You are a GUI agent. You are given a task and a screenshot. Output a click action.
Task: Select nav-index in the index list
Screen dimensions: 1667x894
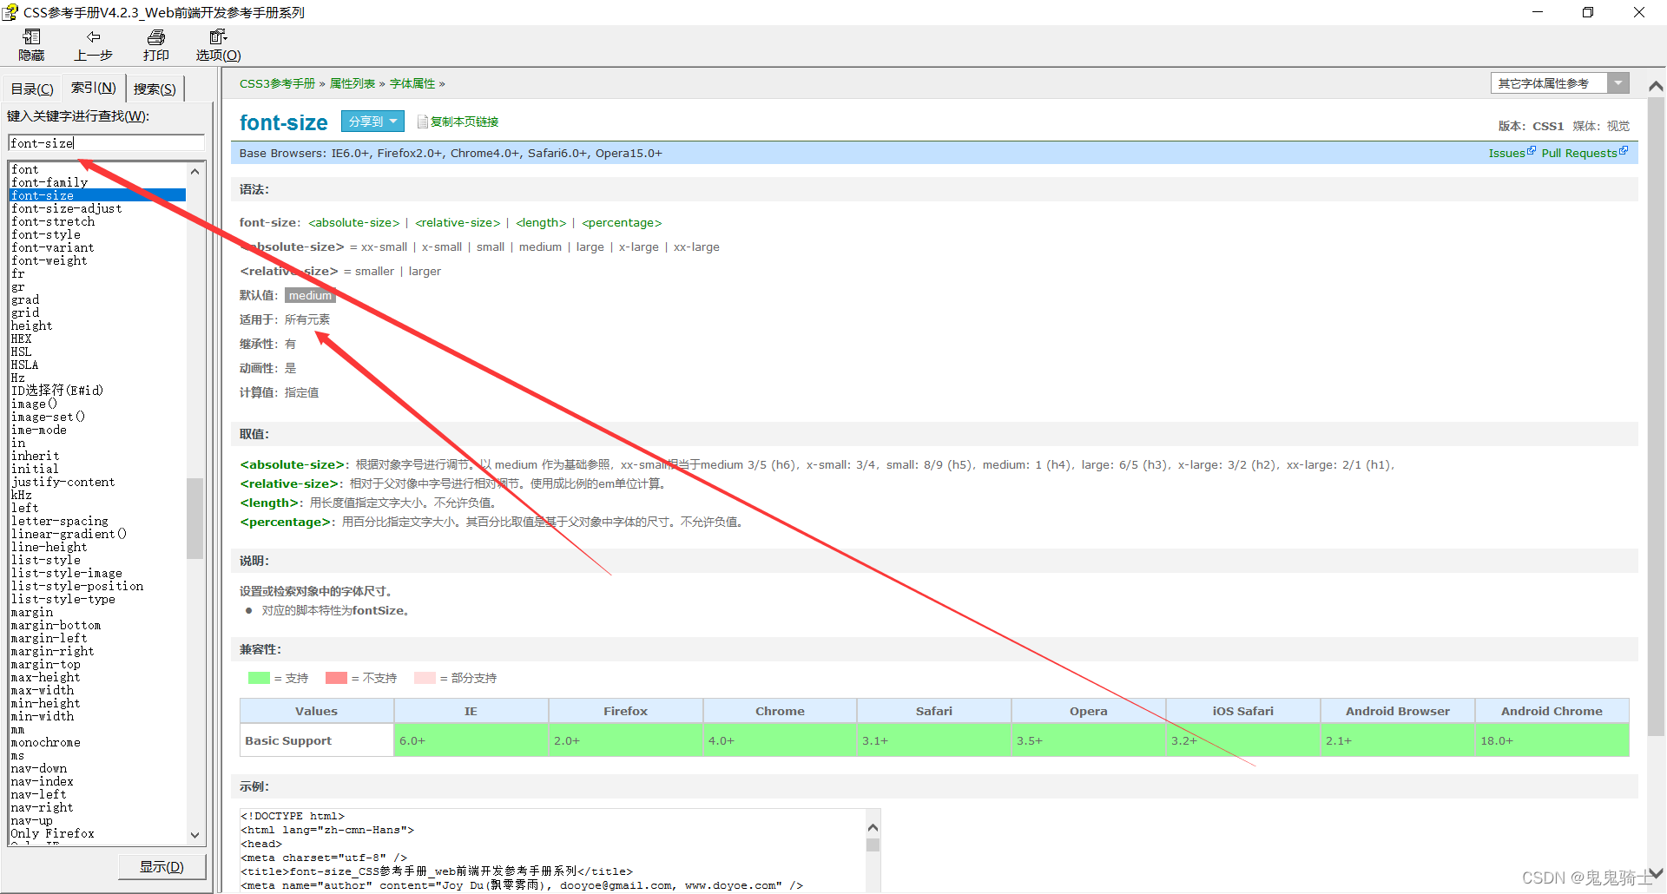(x=43, y=781)
